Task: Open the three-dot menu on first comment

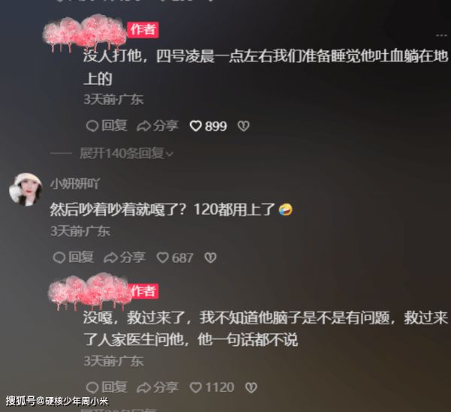Action: coord(441,35)
